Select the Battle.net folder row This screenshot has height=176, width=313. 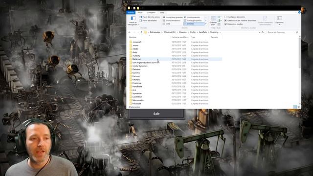[175, 59]
